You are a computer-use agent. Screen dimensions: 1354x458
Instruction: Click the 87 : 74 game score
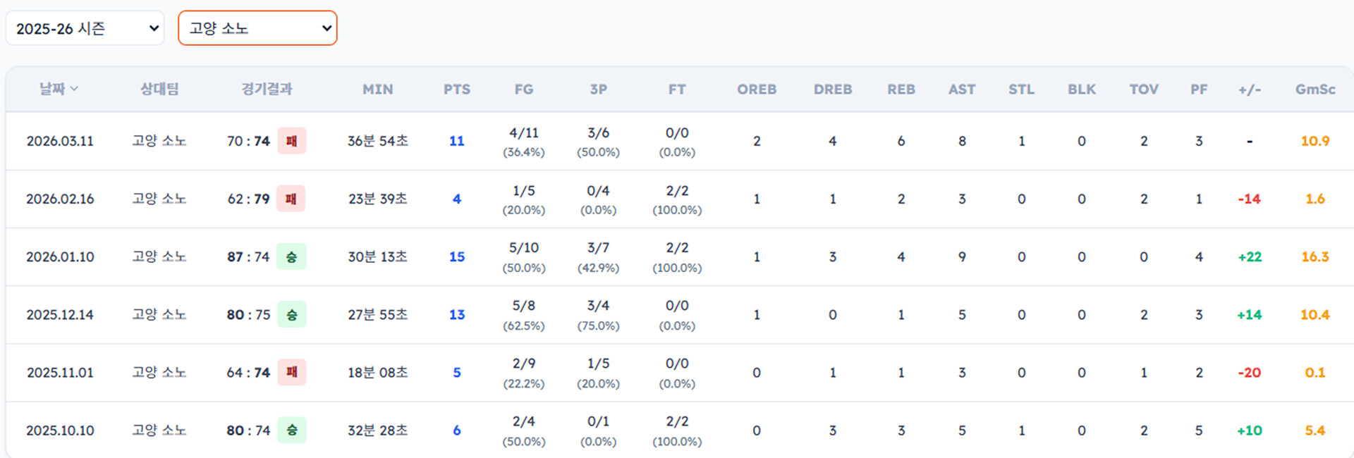point(248,257)
